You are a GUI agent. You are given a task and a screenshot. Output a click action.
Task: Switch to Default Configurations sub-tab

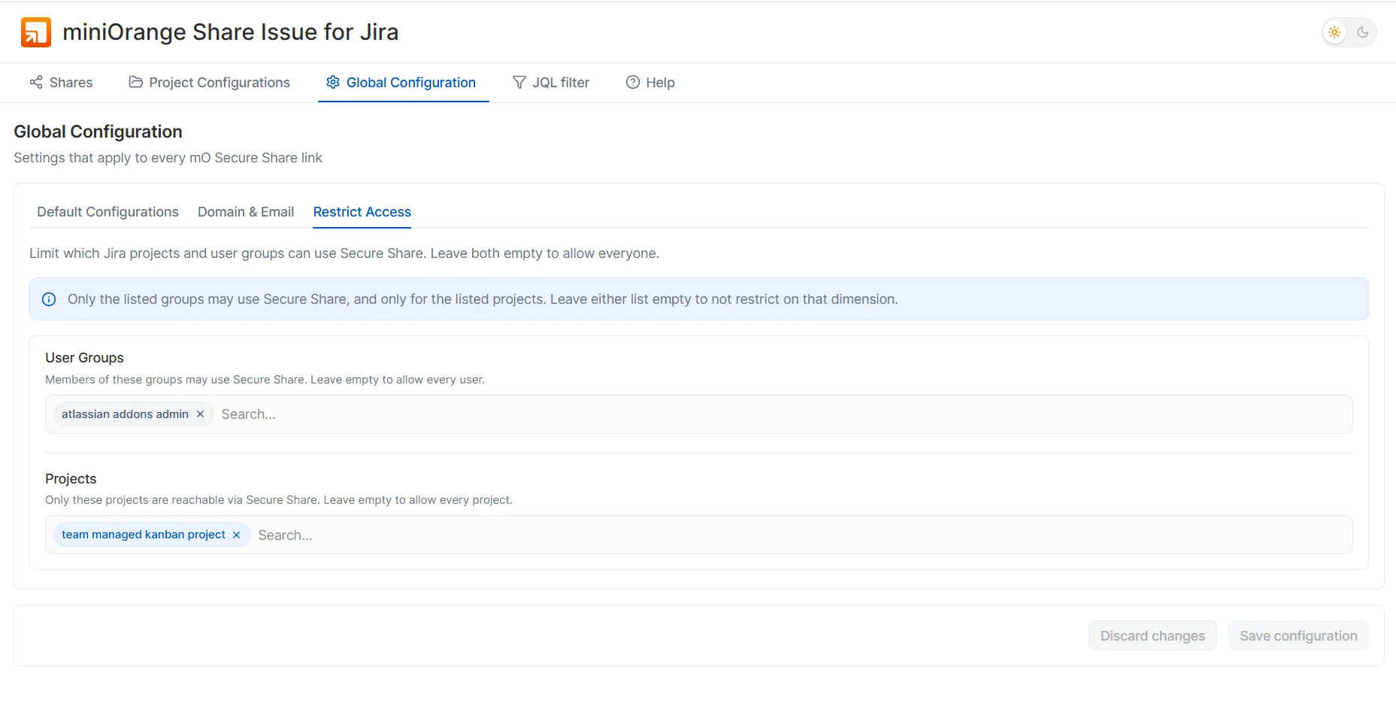pos(108,212)
